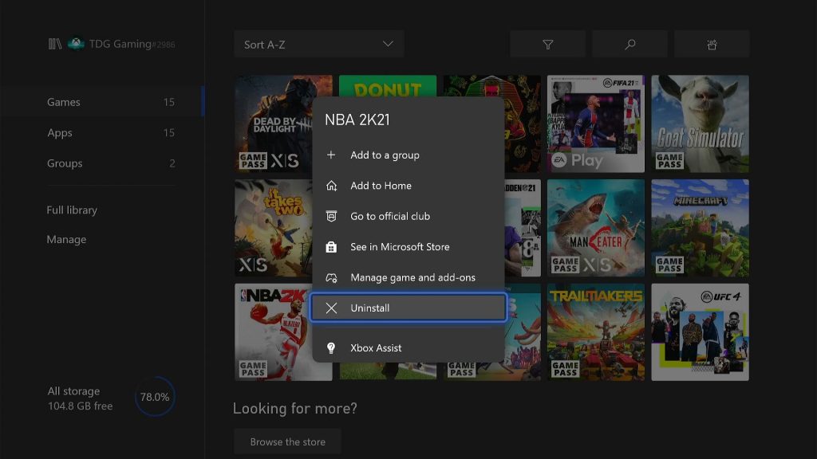Click the All storage 104.8 GB free text
The image size is (817, 459).
coord(81,398)
